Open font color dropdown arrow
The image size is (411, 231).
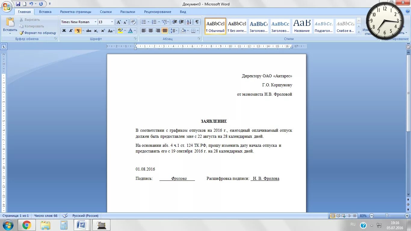[135, 31]
